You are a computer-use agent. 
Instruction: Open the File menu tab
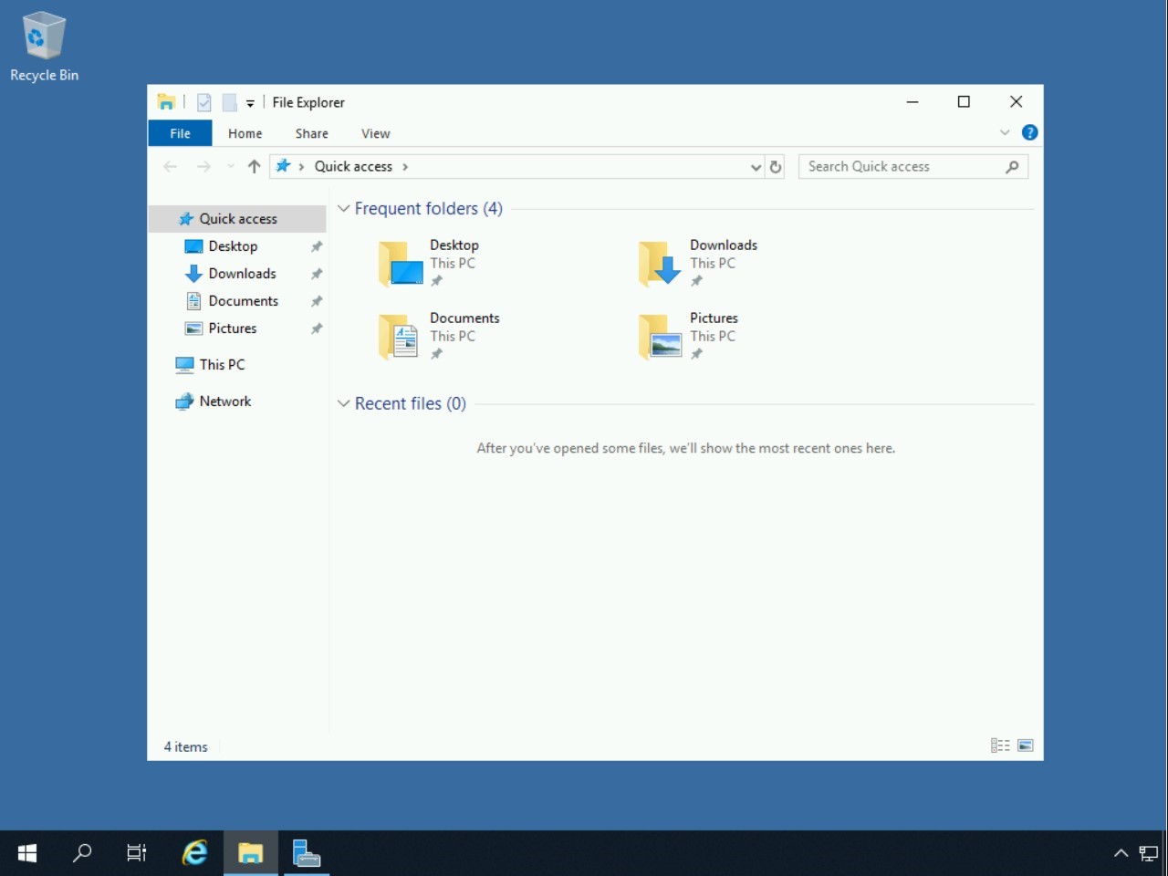click(x=180, y=133)
